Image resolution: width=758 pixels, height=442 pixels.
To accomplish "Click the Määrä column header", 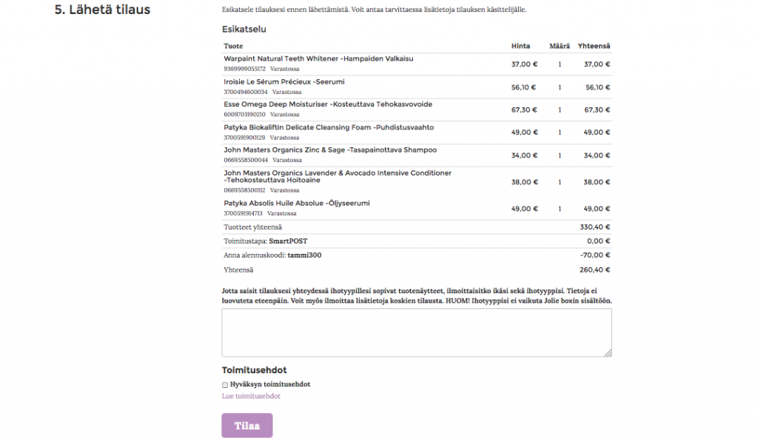I will 559,46.
